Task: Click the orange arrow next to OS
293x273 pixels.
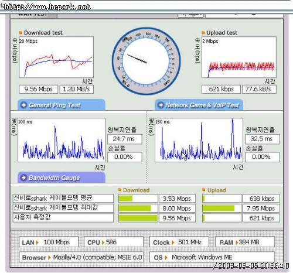Action: (166, 258)
